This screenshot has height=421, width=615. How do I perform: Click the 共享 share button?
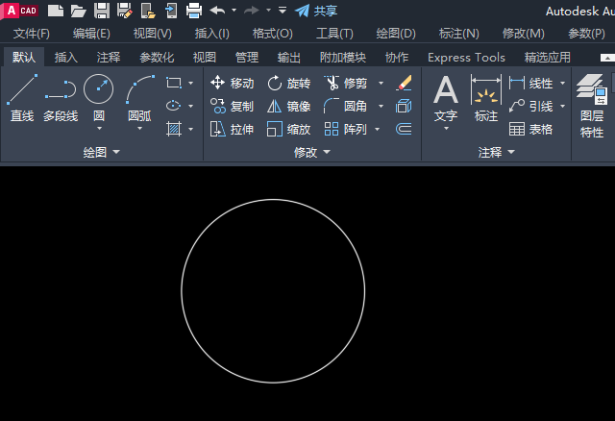[316, 11]
